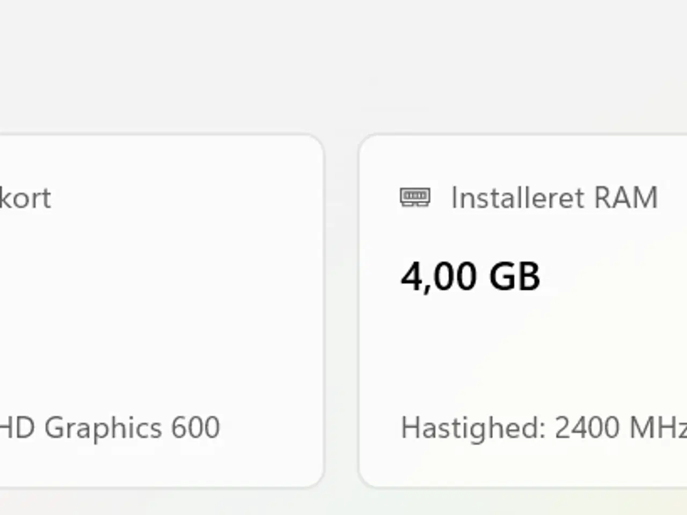Click the HD Graphics 600 text
Screen dimensions: 687x515
pos(109,428)
